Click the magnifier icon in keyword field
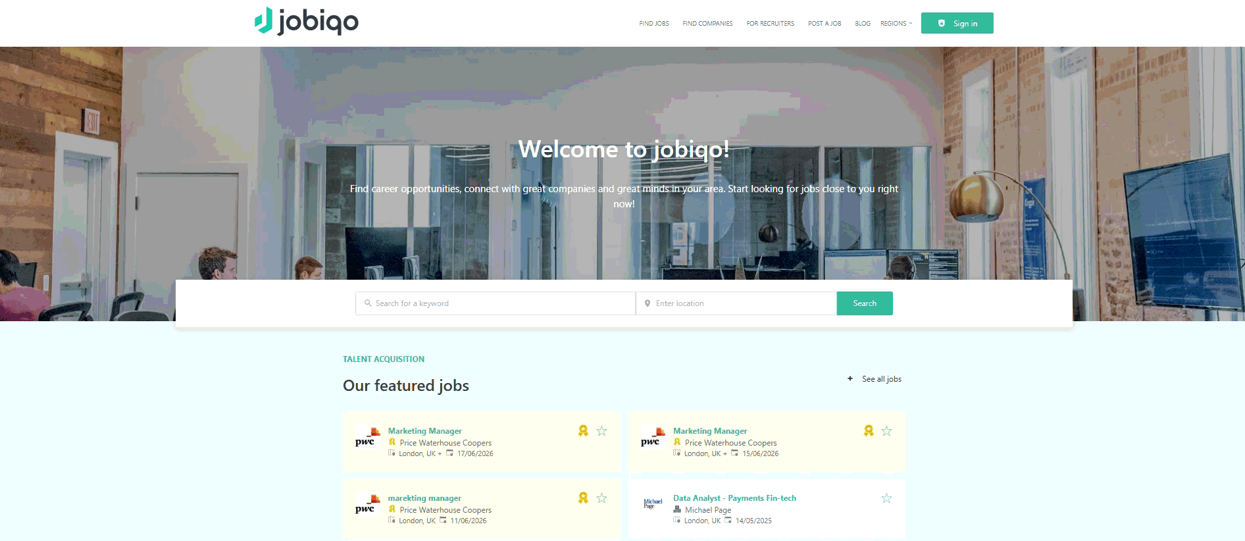Screen dimensions: 1245x541 click(368, 303)
